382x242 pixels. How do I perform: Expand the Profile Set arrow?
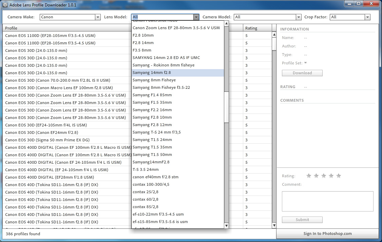point(306,63)
